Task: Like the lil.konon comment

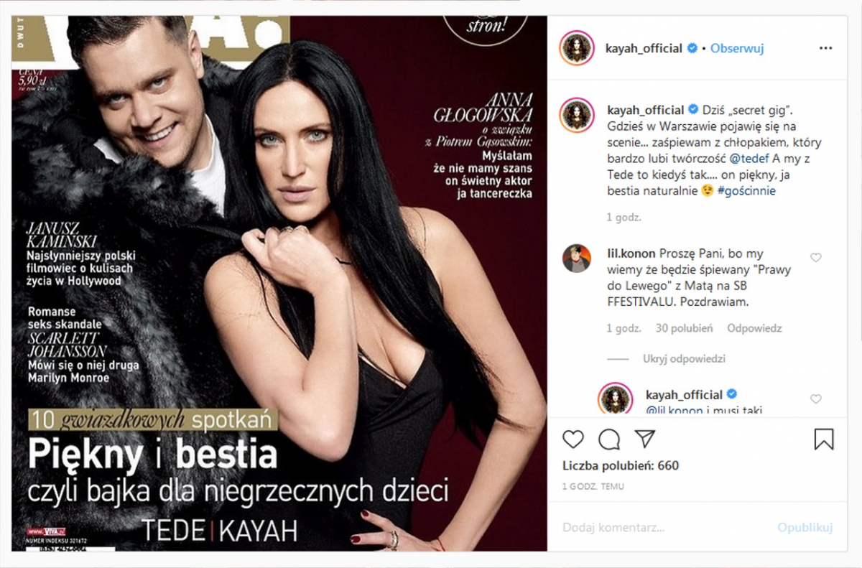Action: point(815,258)
